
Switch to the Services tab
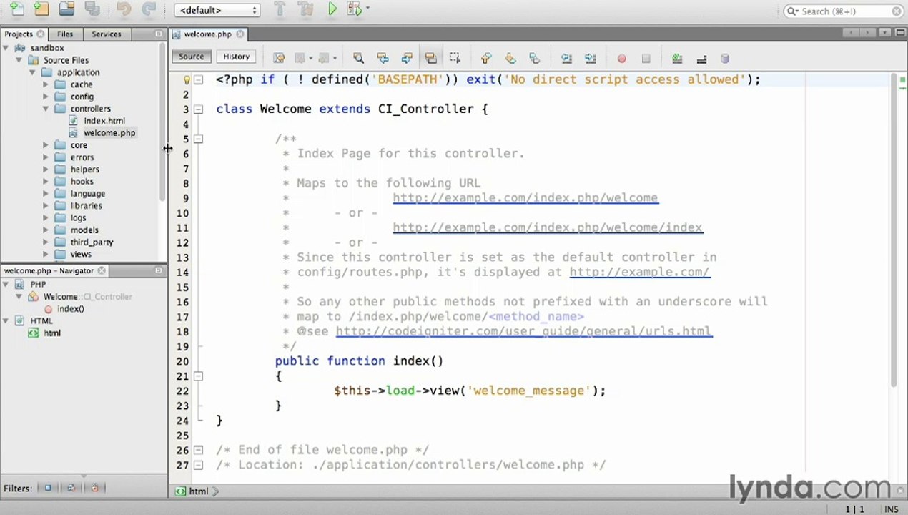(107, 34)
